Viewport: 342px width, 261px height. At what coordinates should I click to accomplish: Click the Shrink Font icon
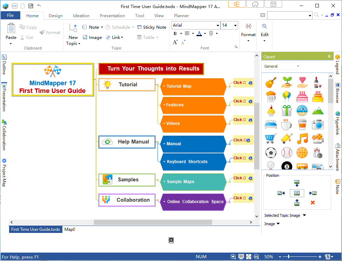[x=183, y=42]
